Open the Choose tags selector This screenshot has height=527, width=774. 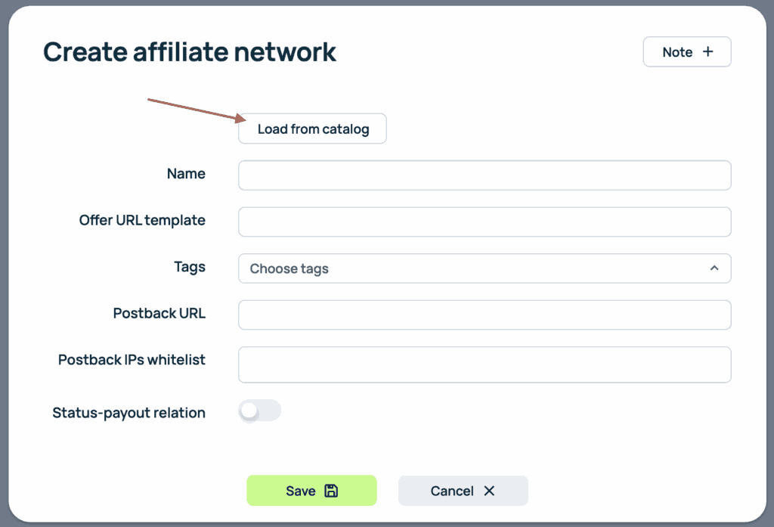pyautogui.click(x=469, y=268)
